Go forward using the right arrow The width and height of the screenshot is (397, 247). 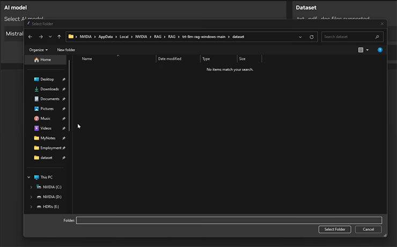pos(41,37)
